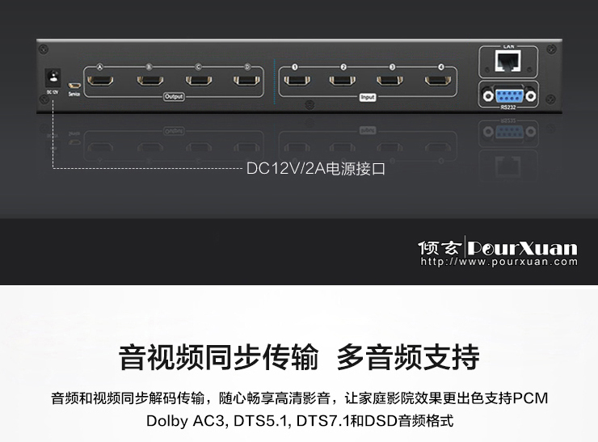Click HDMI output port D

pos(246,81)
